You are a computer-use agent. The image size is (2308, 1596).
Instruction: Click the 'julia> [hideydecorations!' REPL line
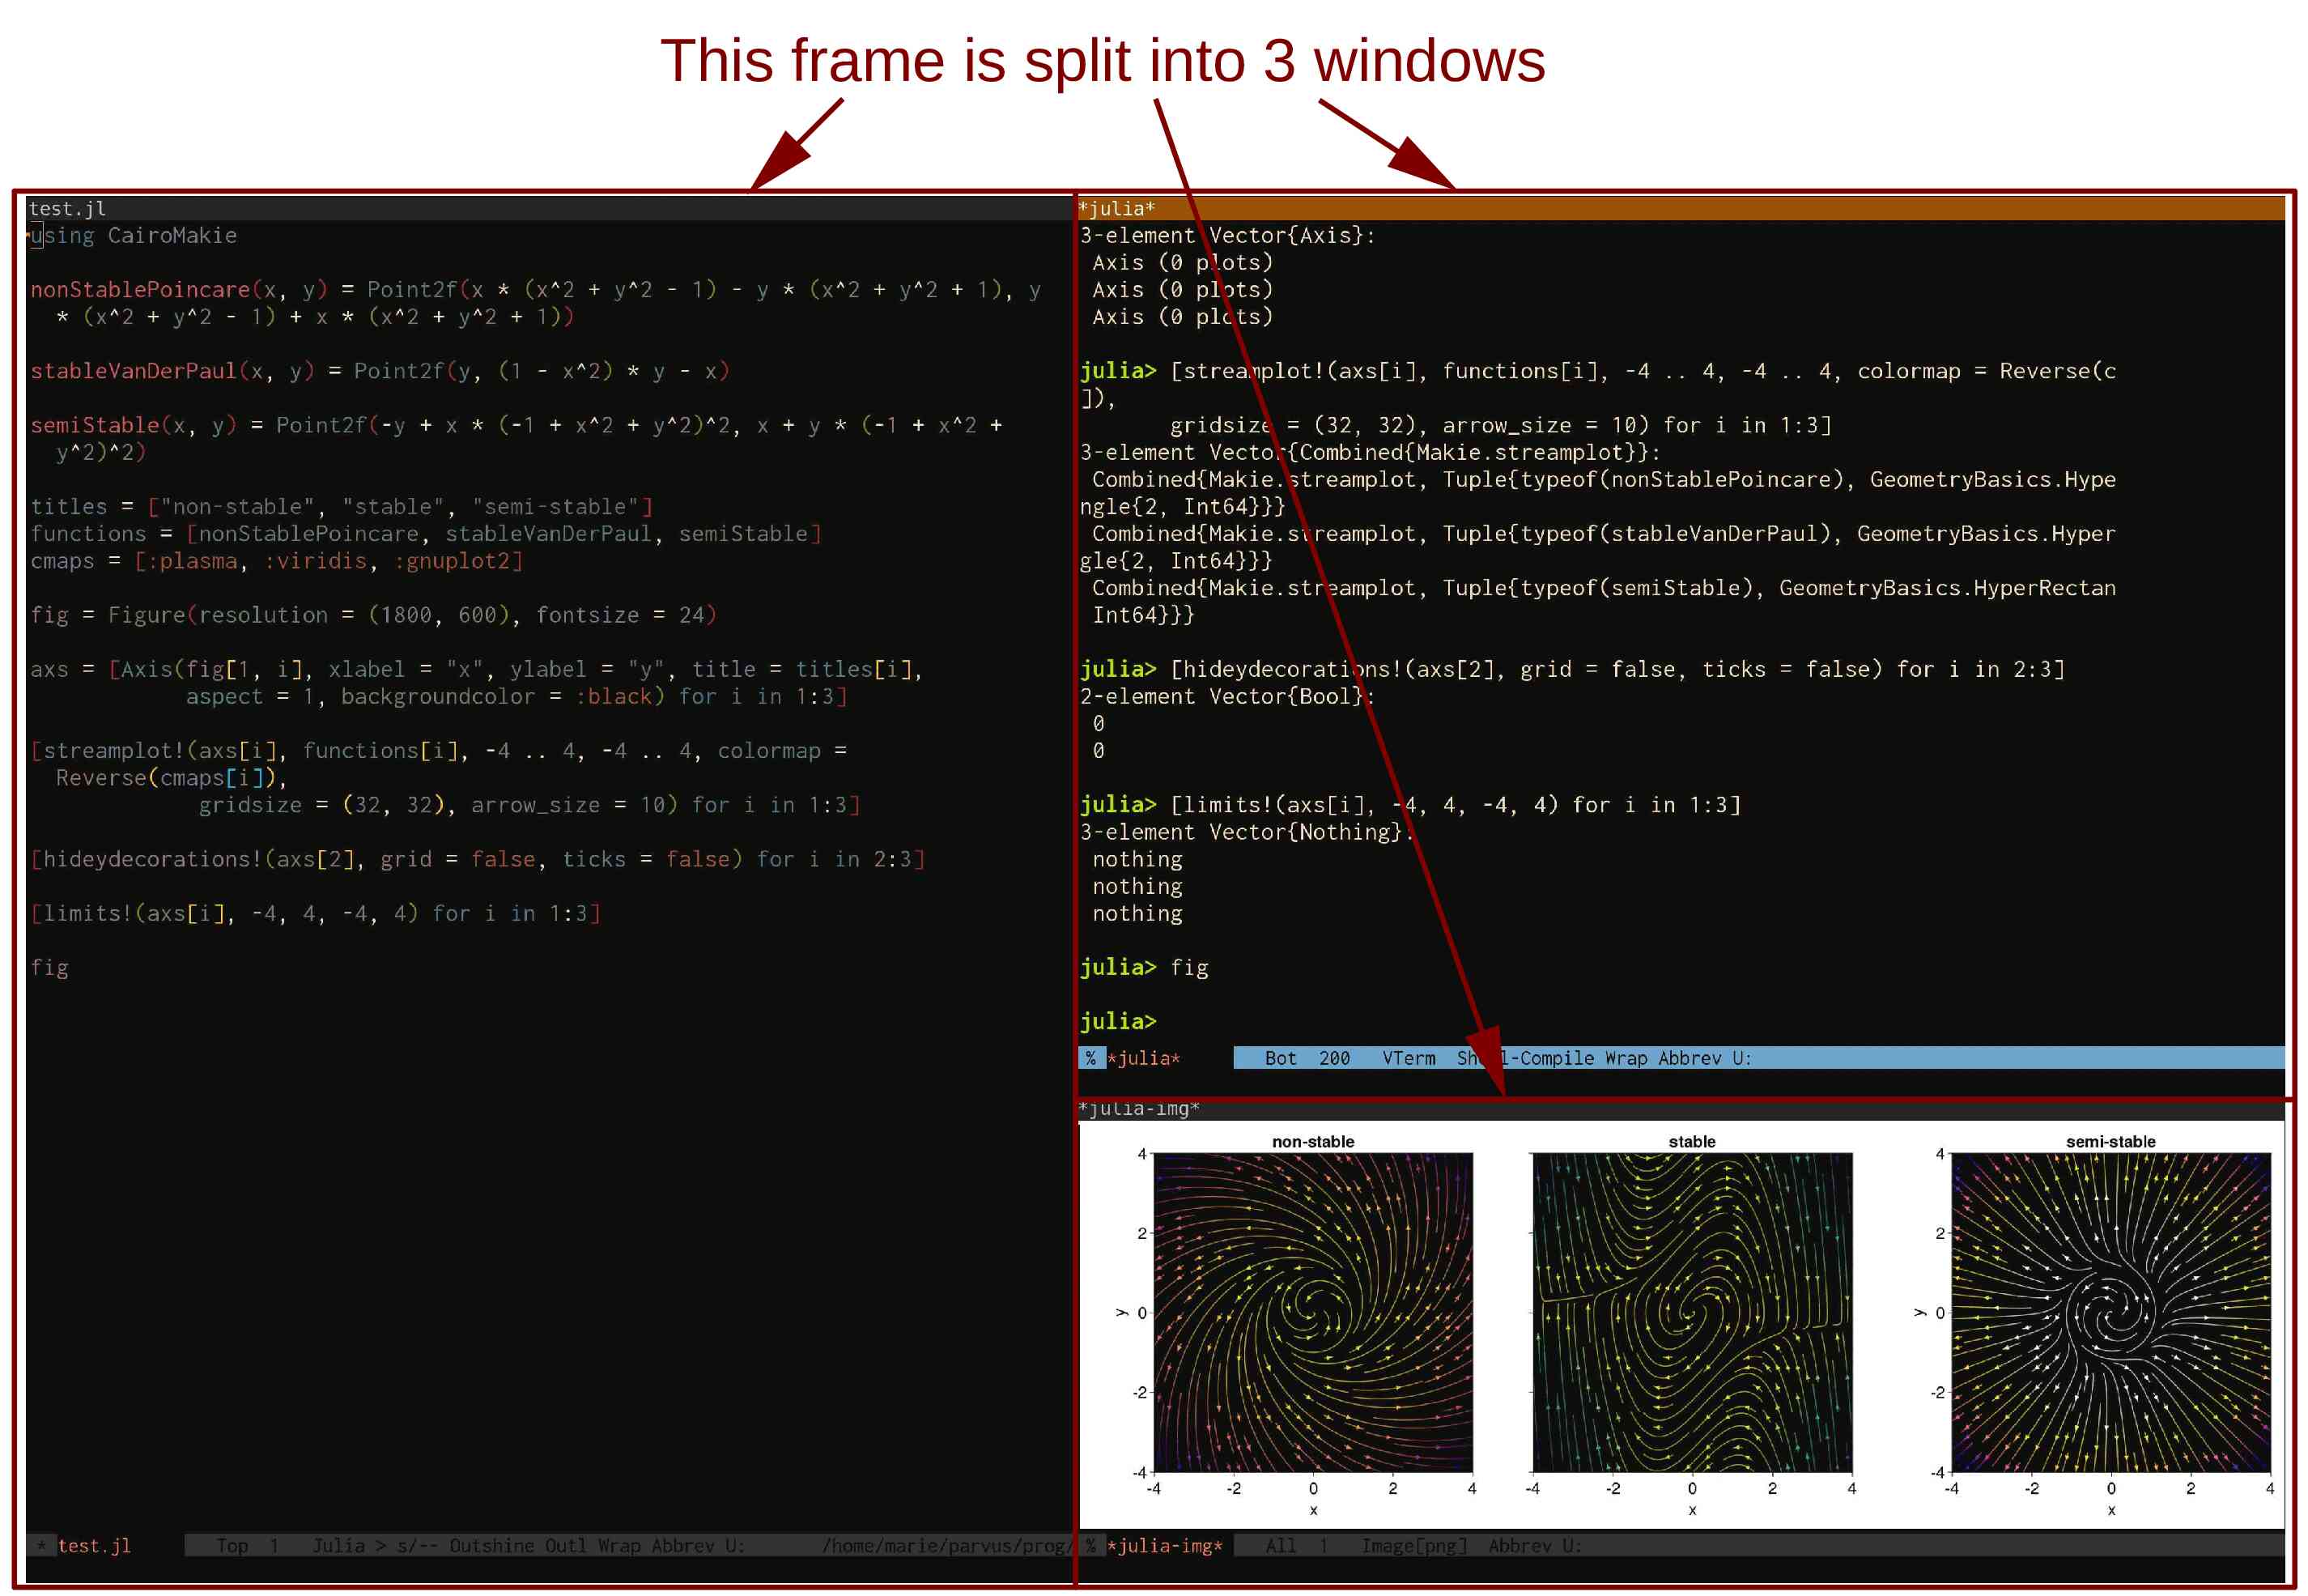[1572, 669]
